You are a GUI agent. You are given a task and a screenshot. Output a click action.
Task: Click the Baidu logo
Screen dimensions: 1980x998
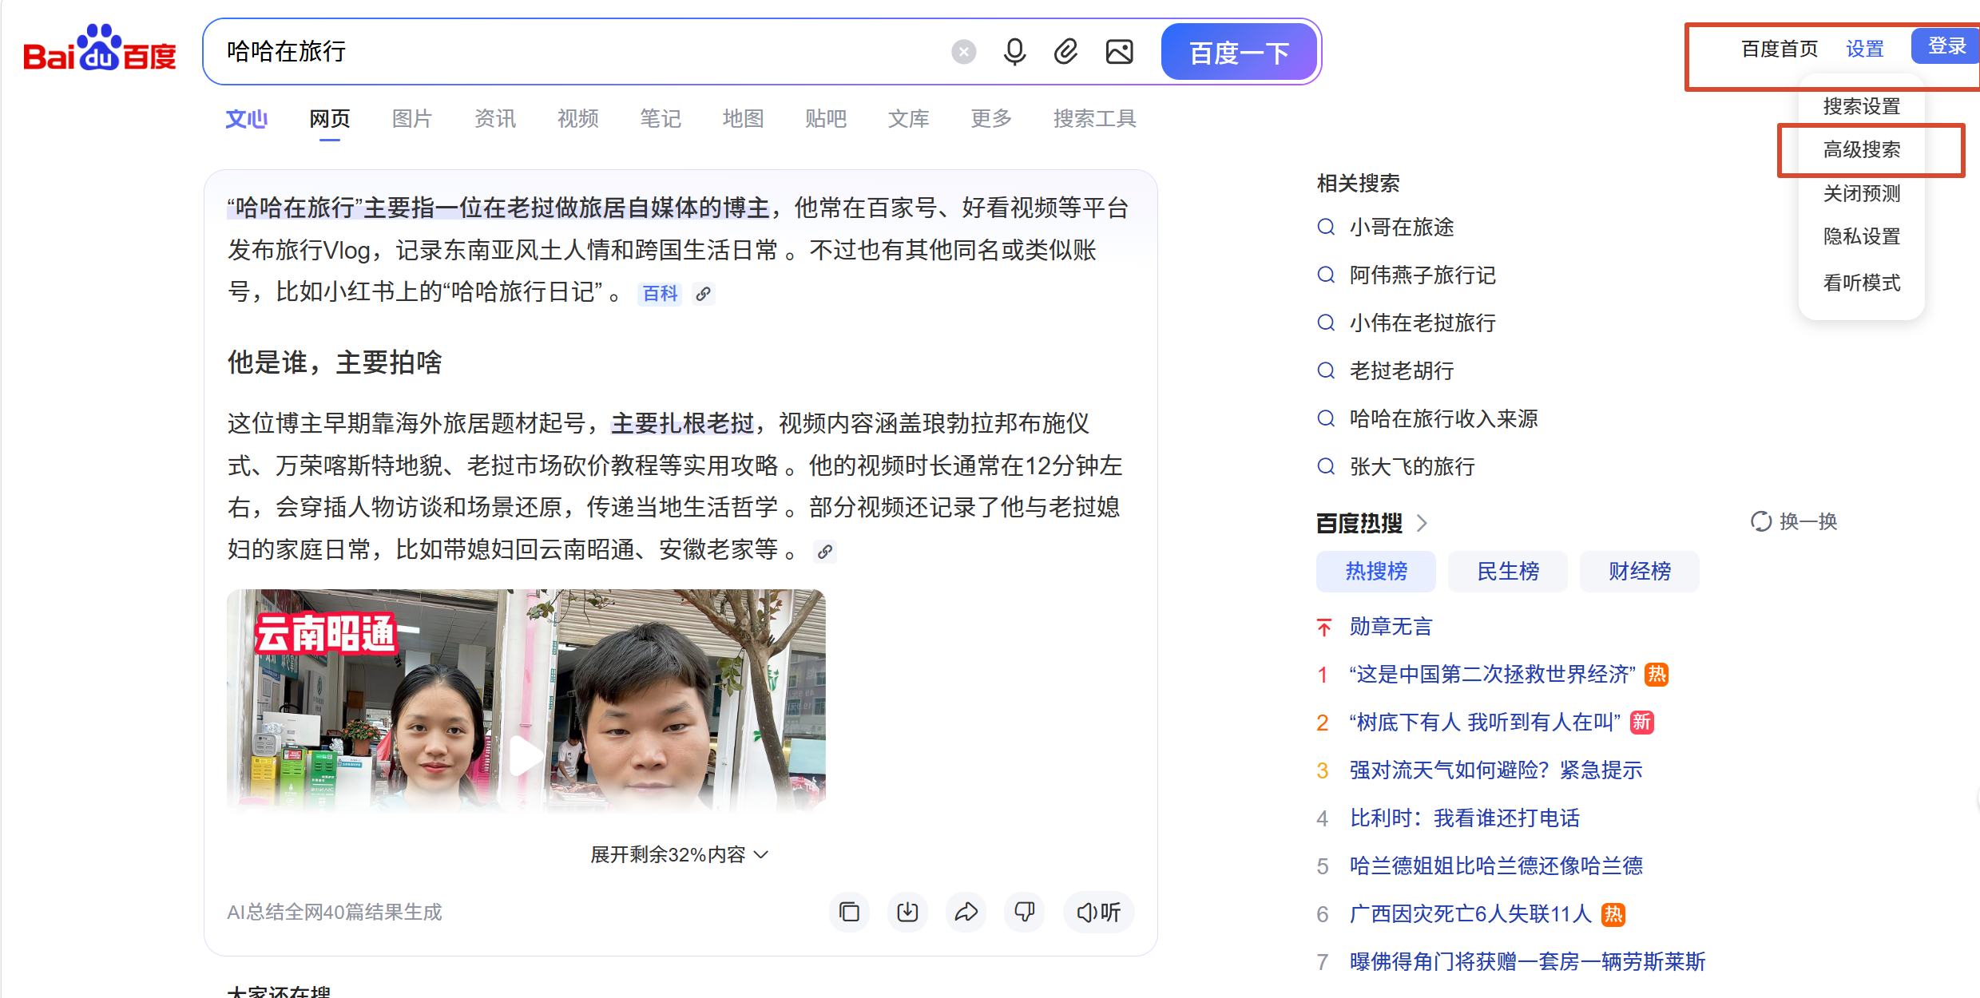(100, 49)
